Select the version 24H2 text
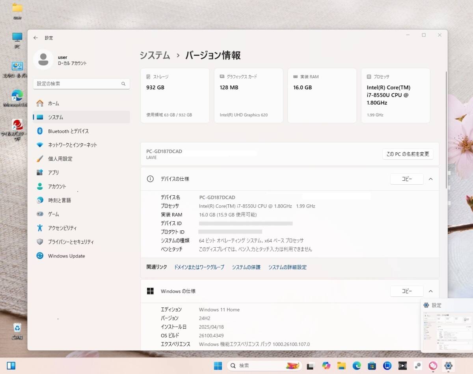Viewport: 473px width, 374px height. (x=206, y=318)
